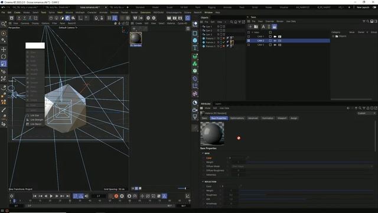The image size is (378, 213).
Task: Click the record keyframe red button
Action: click(116, 196)
